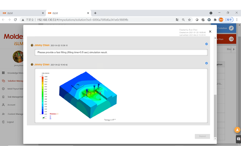
Task: Click the paused profile button
Action: [226, 20]
